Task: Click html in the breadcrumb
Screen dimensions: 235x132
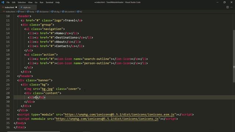Action: point(22,11)
